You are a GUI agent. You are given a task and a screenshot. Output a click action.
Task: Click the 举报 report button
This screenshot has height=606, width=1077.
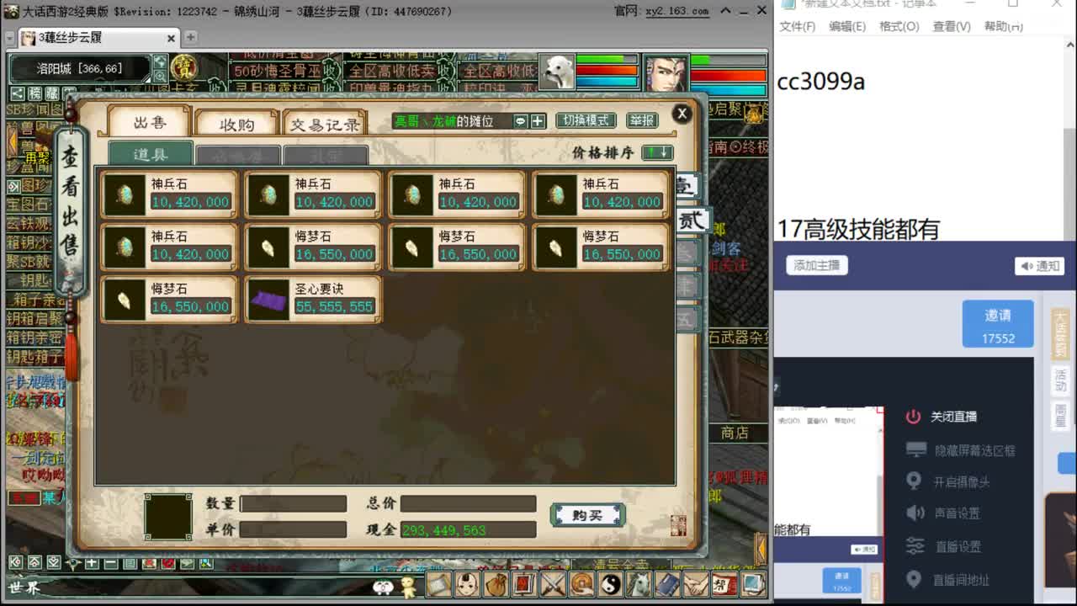click(641, 120)
